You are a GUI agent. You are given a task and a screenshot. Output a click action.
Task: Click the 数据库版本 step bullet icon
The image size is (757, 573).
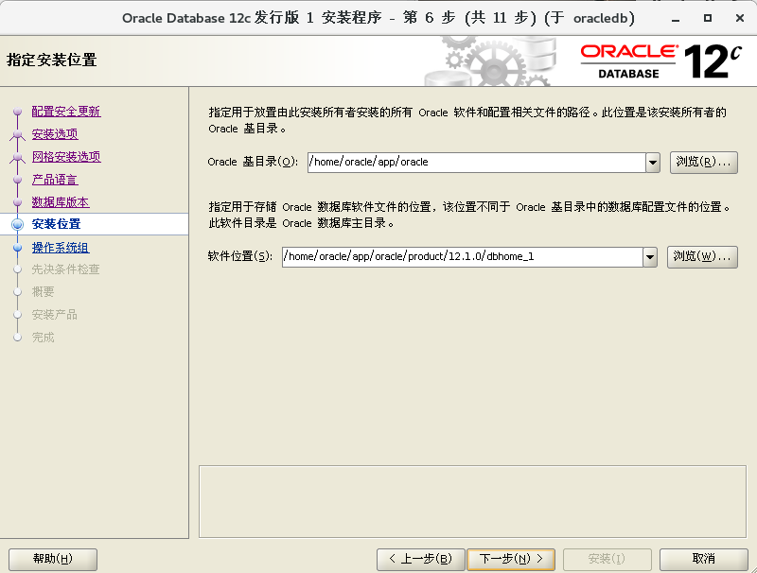17,202
